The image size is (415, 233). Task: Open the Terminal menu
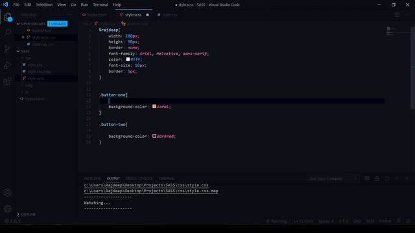pos(101,5)
